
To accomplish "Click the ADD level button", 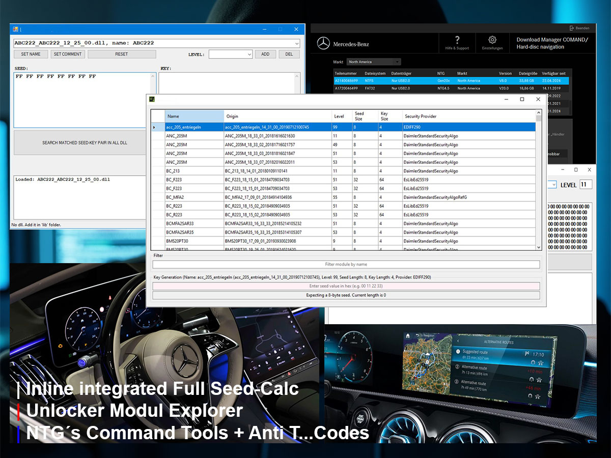I will pyautogui.click(x=265, y=54).
